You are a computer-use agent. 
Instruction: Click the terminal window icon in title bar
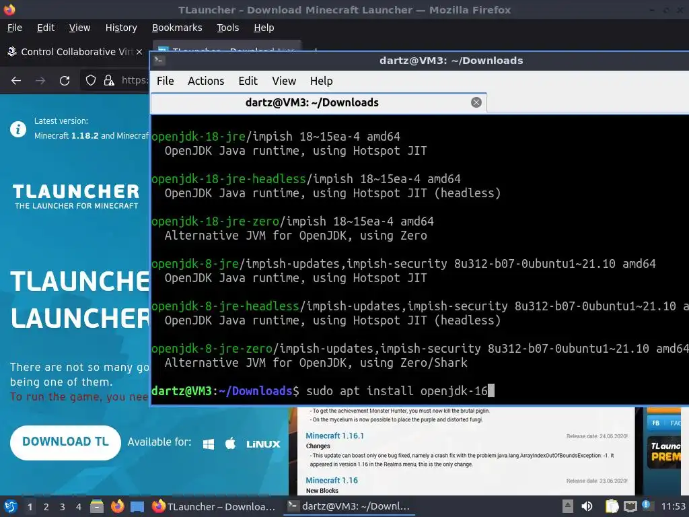point(159,60)
